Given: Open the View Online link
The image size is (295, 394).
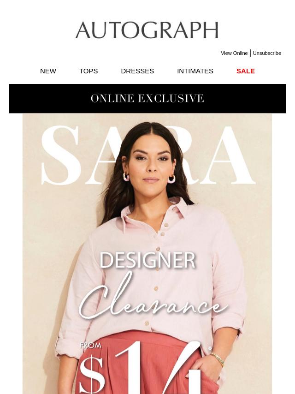Looking at the screenshot, I should click(234, 53).
